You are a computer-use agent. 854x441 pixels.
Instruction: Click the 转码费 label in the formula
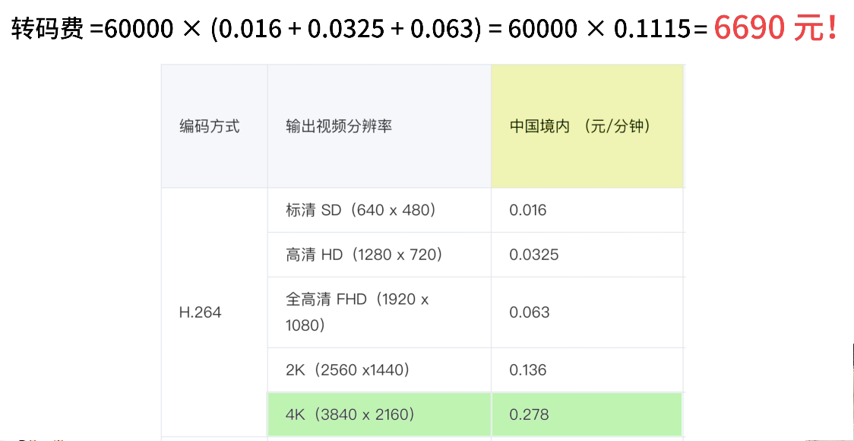(x=47, y=30)
